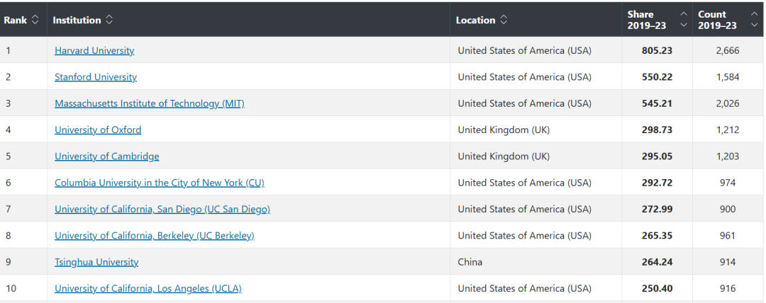Click China location cell for Tsinghua
Image resolution: width=766 pixels, height=303 pixels.
(470, 262)
